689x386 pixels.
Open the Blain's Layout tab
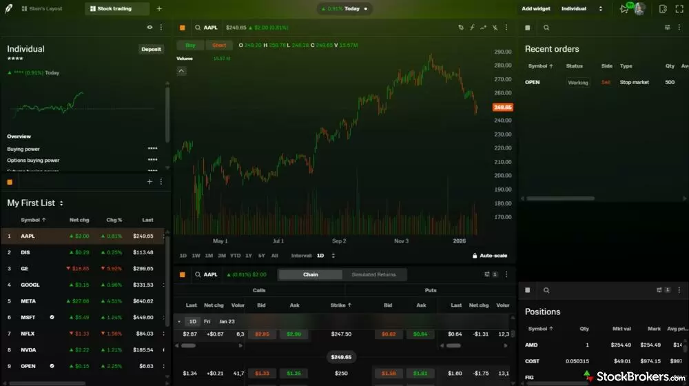click(x=42, y=8)
